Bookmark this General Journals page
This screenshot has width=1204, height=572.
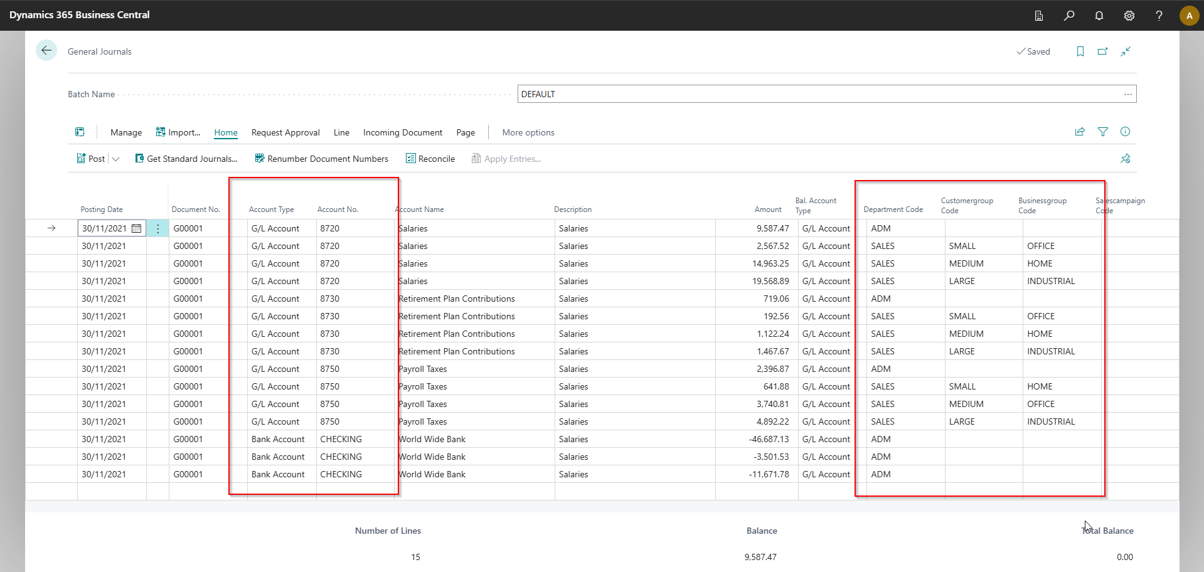tap(1080, 51)
